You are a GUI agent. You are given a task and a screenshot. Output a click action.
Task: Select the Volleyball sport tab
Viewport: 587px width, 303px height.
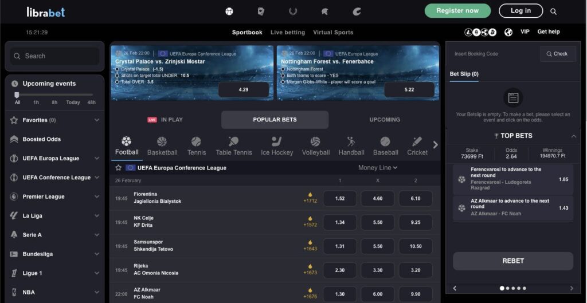point(316,146)
